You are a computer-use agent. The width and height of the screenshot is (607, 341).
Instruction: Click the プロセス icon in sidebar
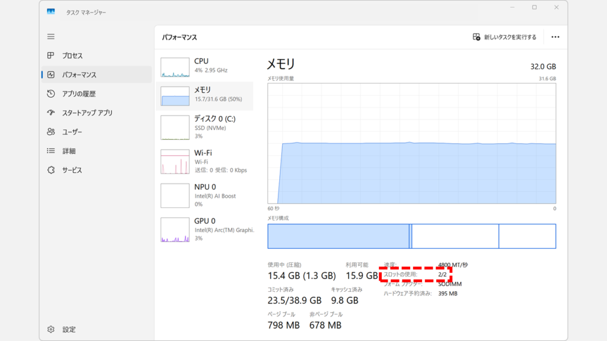[51, 56]
